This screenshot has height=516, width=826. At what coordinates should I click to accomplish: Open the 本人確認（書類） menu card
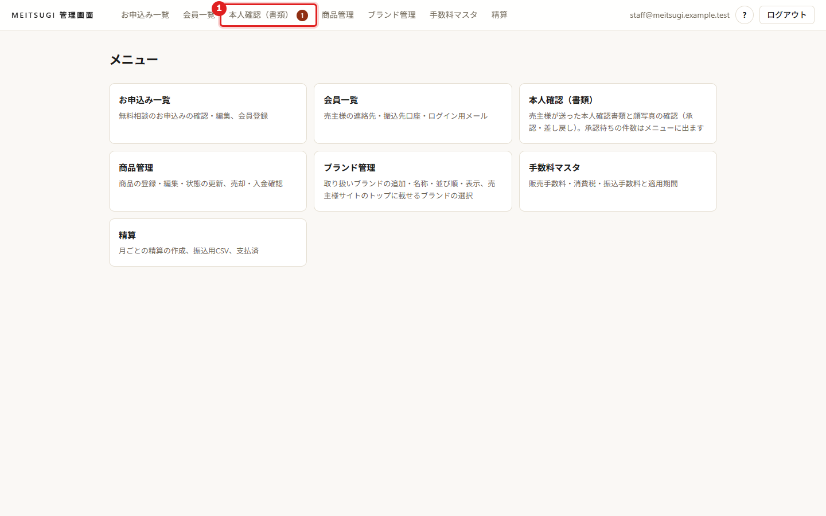(618, 114)
